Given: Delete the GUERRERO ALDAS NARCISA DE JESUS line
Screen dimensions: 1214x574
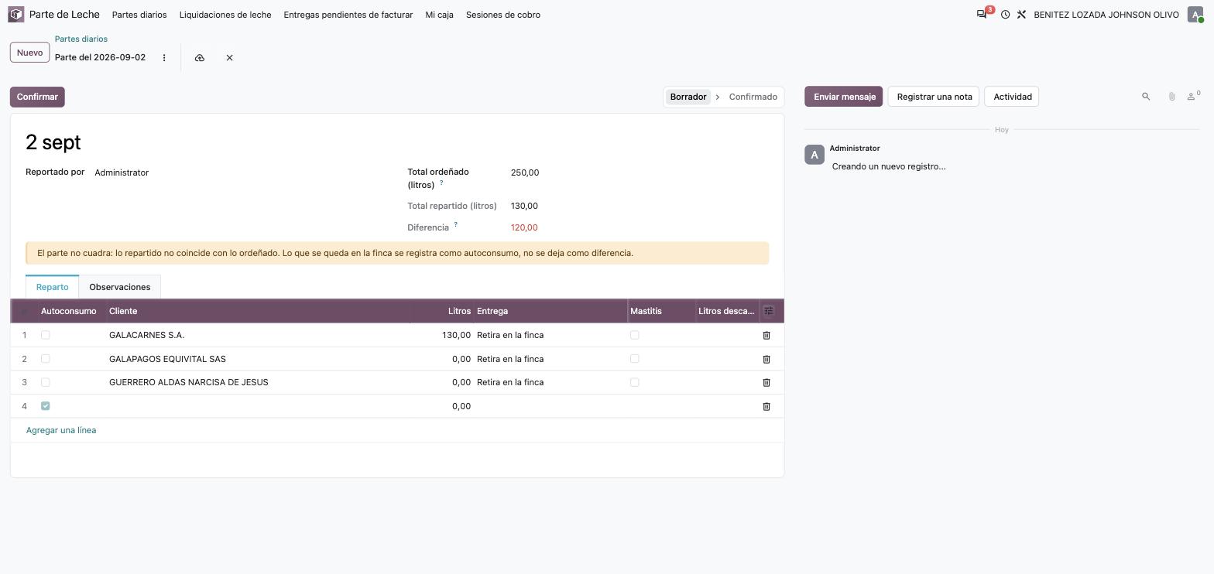Looking at the screenshot, I should (x=766, y=382).
